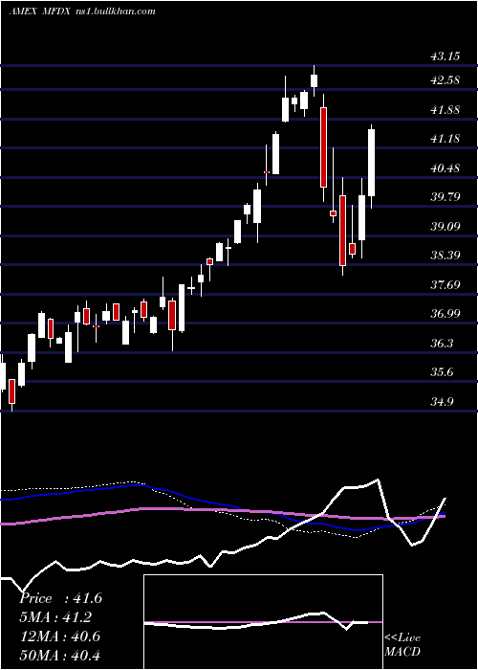Click the <<Live MACD label
This screenshot has width=478, height=670.
[402, 645]
